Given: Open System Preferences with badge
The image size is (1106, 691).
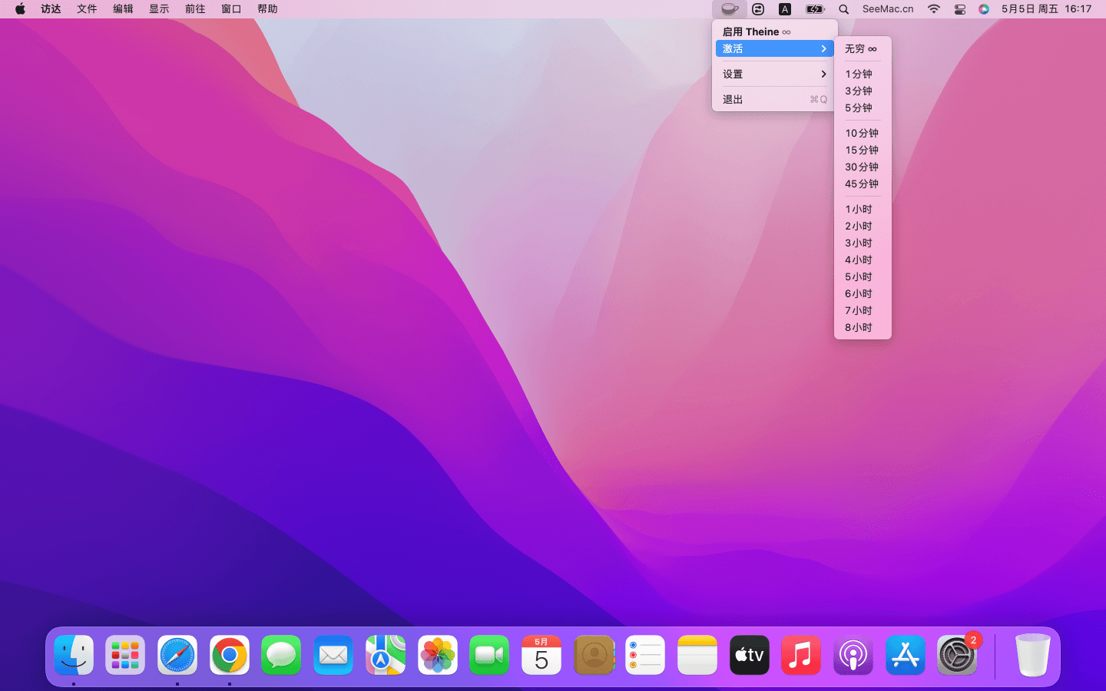Looking at the screenshot, I should pyautogui.click(x=957, y=656).
